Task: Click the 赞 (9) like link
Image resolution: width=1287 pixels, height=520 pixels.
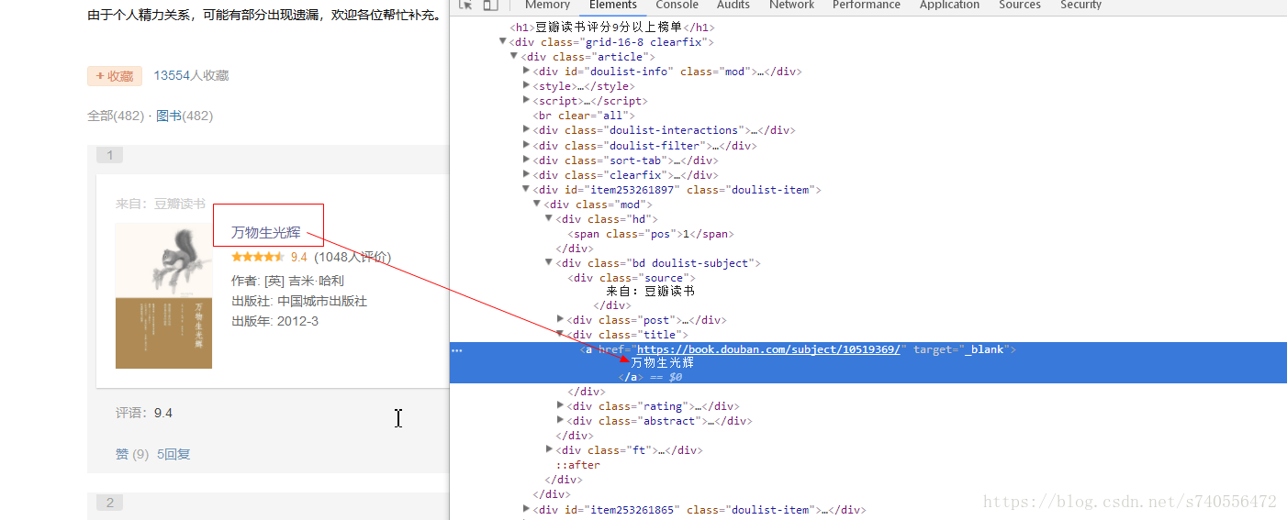Action: [132, 454]
